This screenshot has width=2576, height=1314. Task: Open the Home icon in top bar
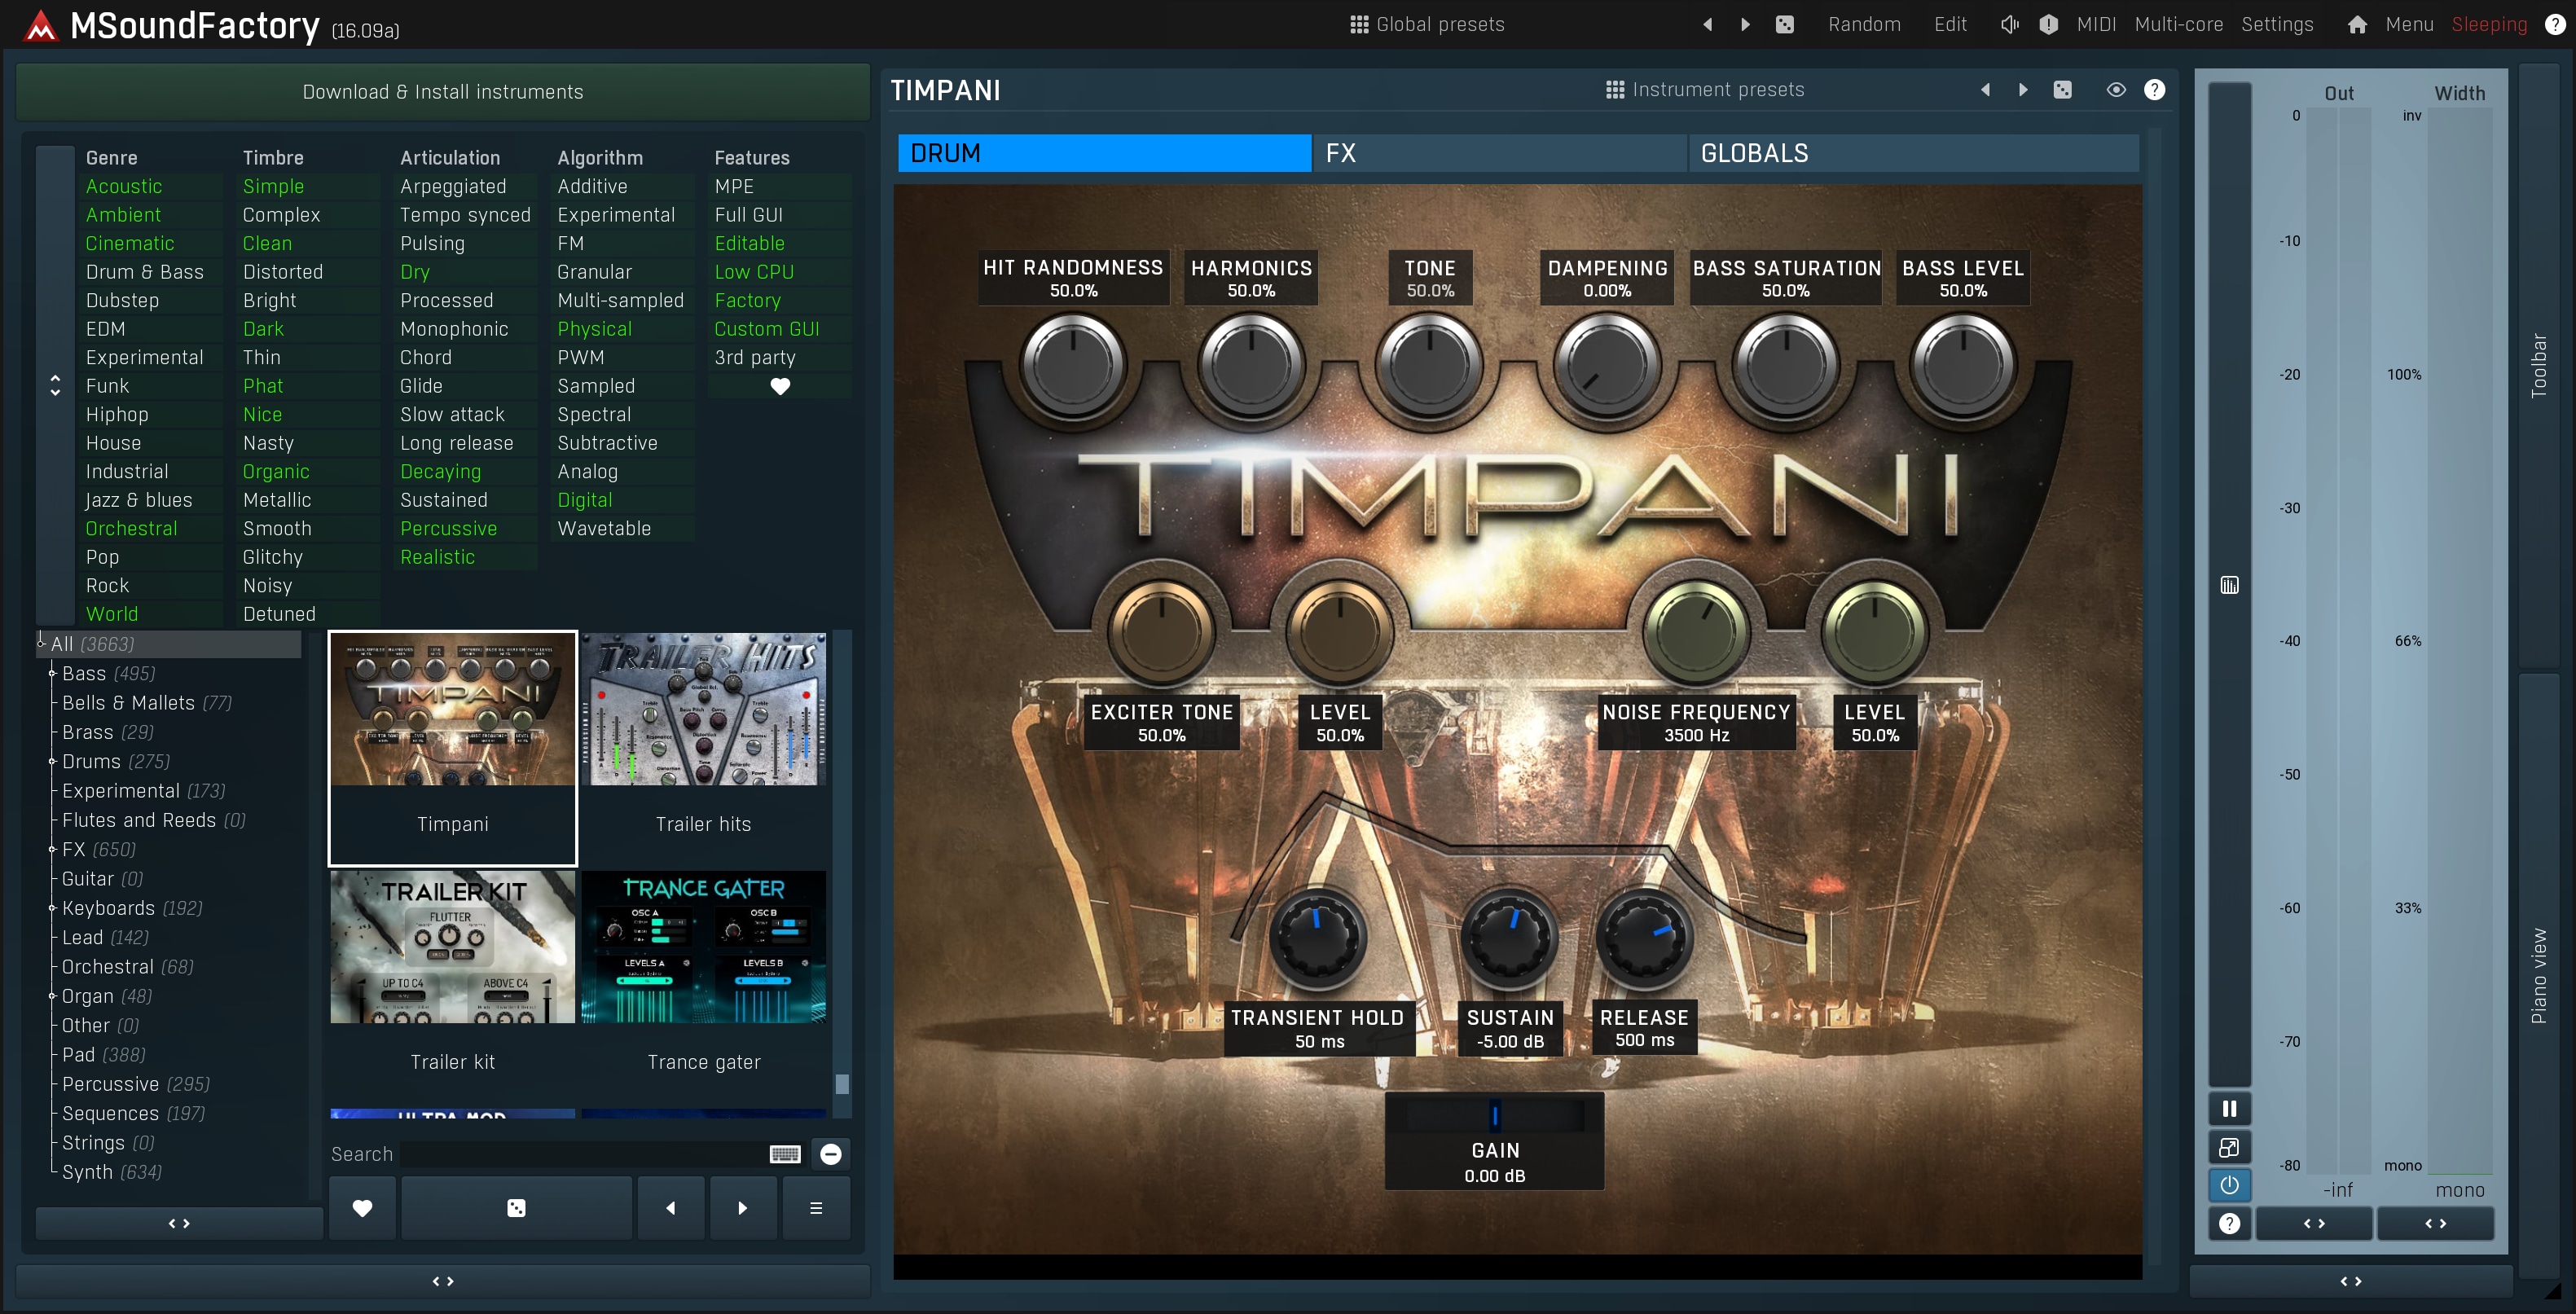pyautogui.click(x=2357, y=24)
